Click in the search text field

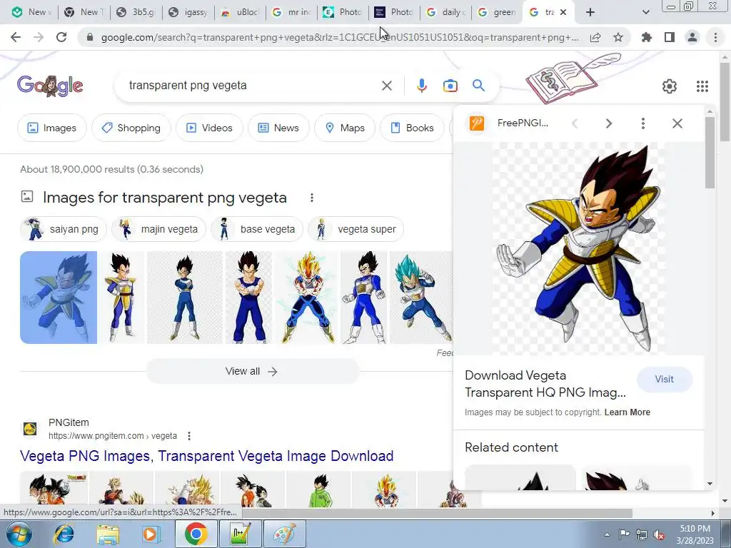pos(252,86)
